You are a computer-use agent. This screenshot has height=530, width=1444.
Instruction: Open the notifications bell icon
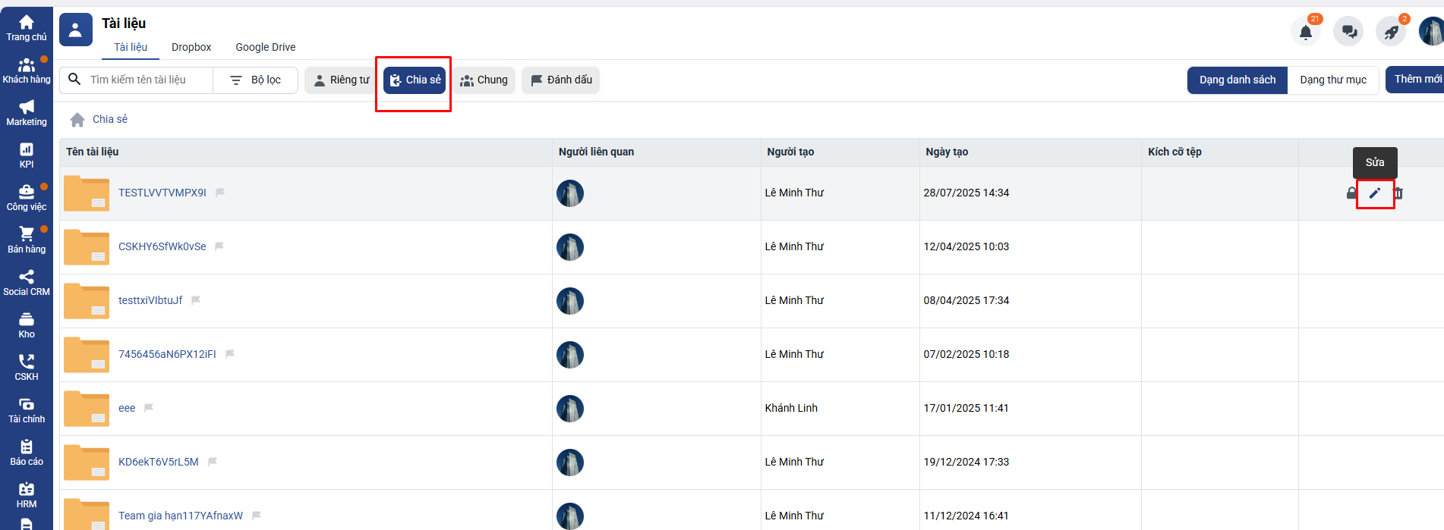pyautogui.click(x=1305, y=32)
